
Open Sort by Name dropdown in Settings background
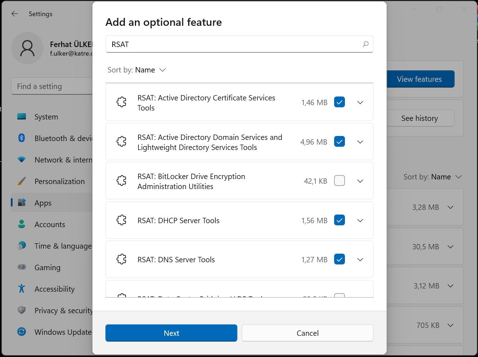point(433,177)
